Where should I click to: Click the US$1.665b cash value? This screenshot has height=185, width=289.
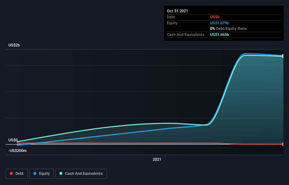(x=220, y=34)
